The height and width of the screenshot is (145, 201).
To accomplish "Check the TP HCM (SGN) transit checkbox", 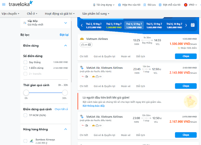I will [x=26, y=115].
